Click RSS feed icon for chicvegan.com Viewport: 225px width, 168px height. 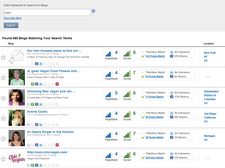[33, 165]
